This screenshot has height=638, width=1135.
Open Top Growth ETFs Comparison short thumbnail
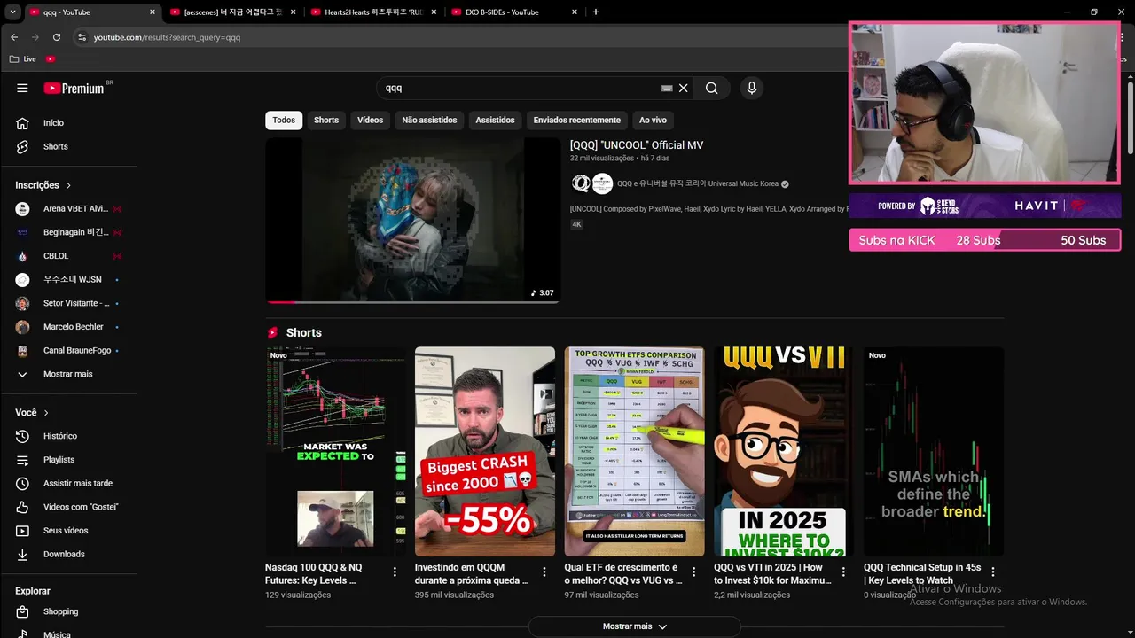tap(635, 452)
